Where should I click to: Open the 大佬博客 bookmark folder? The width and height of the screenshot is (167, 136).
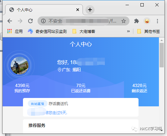84,31
